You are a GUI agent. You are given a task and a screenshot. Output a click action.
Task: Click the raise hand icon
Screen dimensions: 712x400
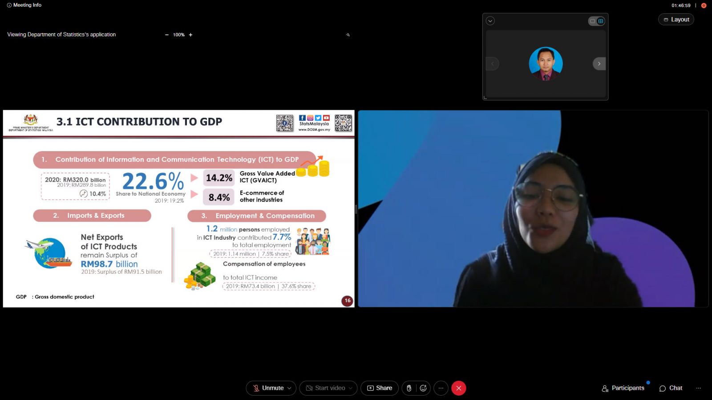pyautogui.click(x=409, y=388)
